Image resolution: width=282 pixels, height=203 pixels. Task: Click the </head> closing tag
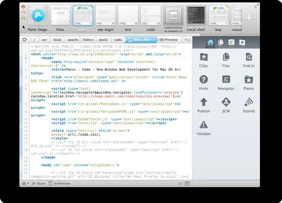click(48, 157)
